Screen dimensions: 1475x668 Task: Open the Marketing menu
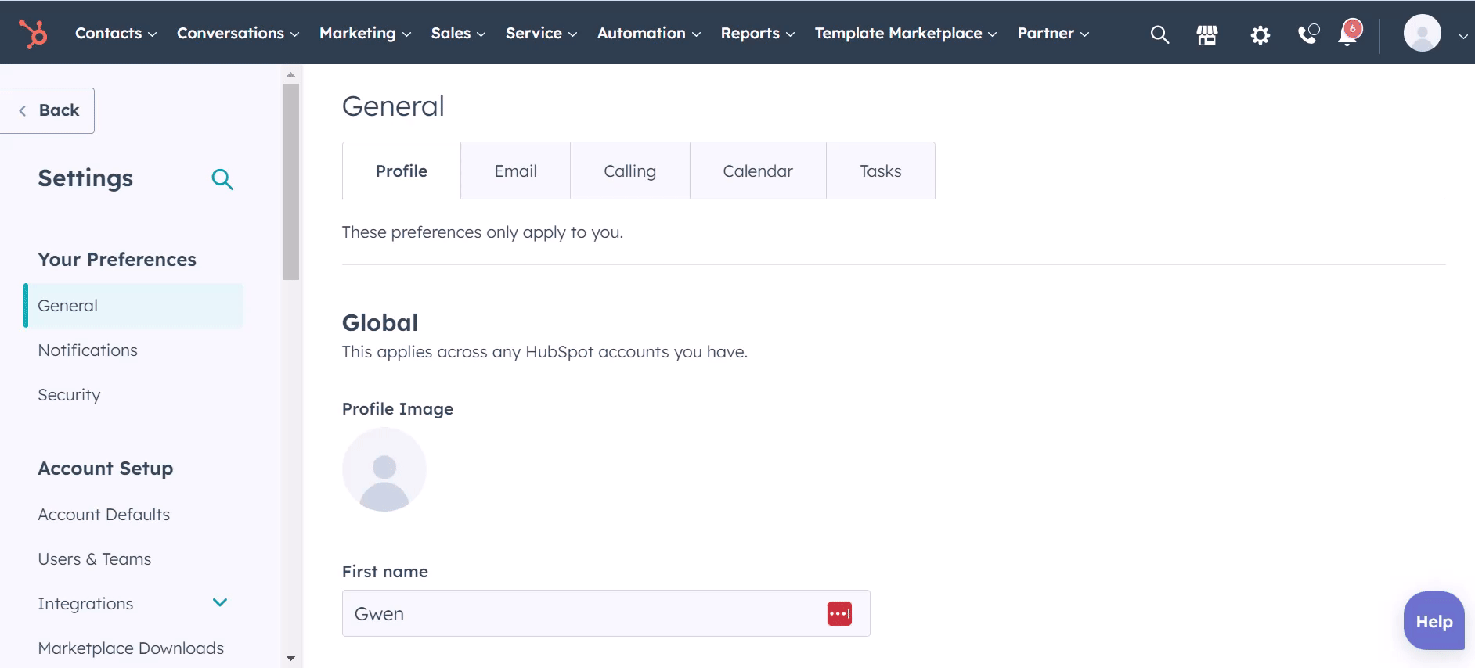tap(365, 33)
